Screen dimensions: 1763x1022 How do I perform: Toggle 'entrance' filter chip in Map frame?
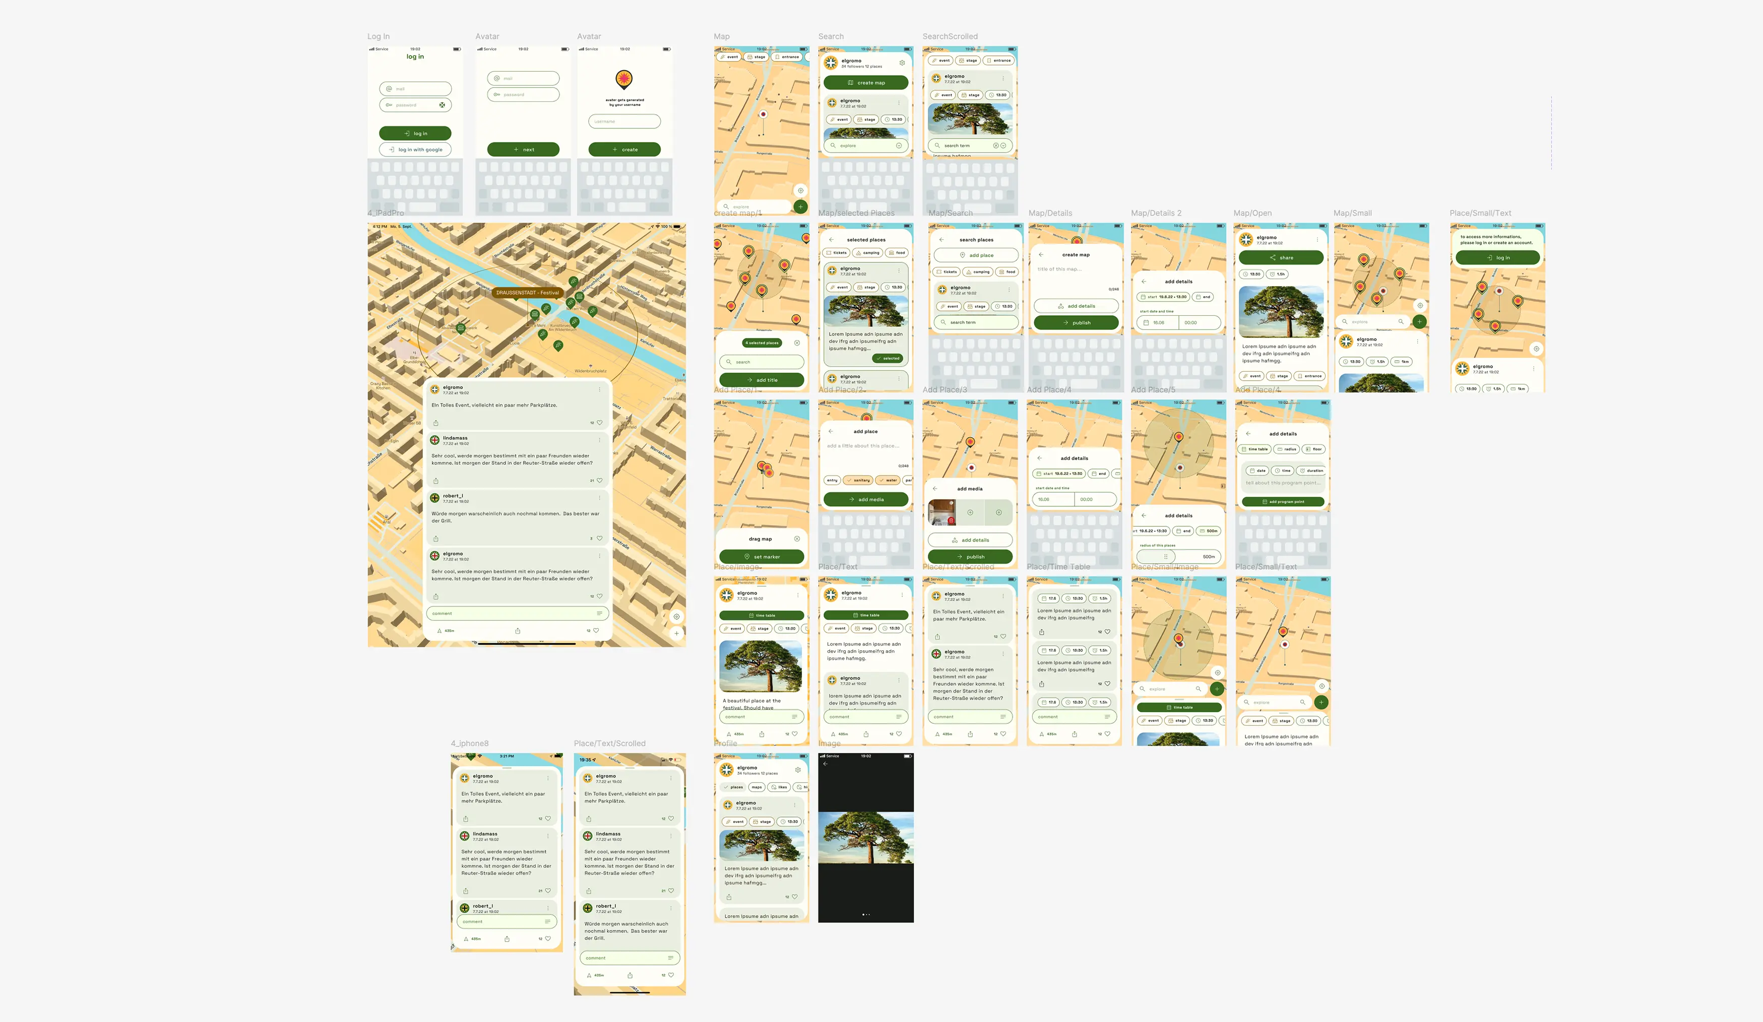[787, 56]
